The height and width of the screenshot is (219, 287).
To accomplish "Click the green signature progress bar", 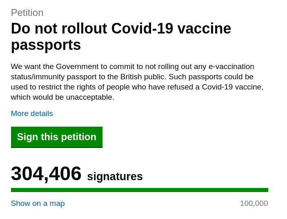I will pyautogui.click(x=139, y=190).
